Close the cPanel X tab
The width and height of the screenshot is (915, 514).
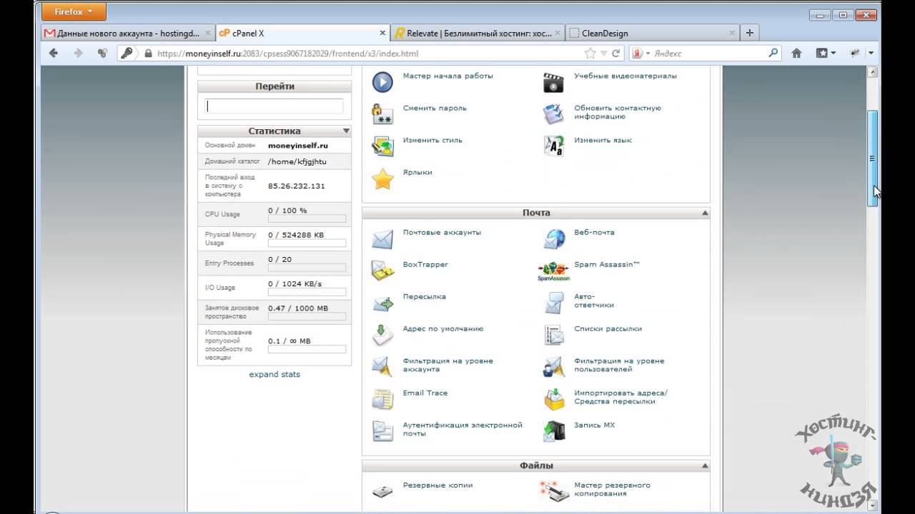tap(382, 33)
